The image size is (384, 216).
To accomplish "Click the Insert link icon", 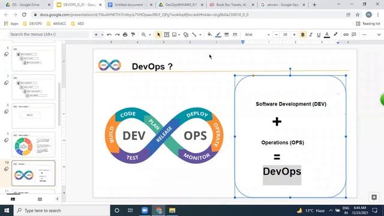I will (346, 35).
